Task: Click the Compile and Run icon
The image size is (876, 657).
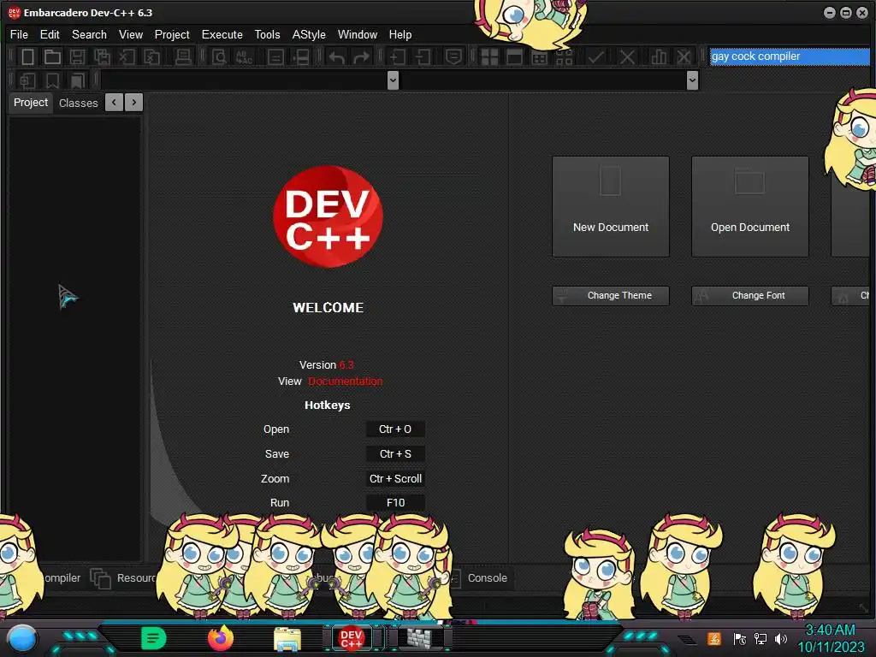Action: [x=540, y=57]
